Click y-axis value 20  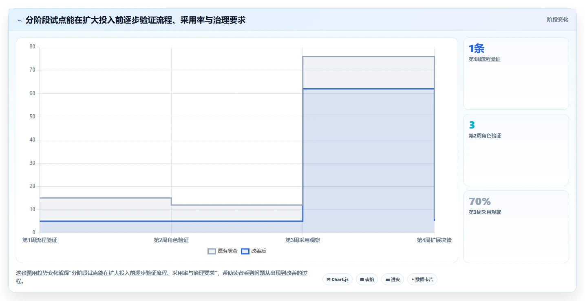33,186
